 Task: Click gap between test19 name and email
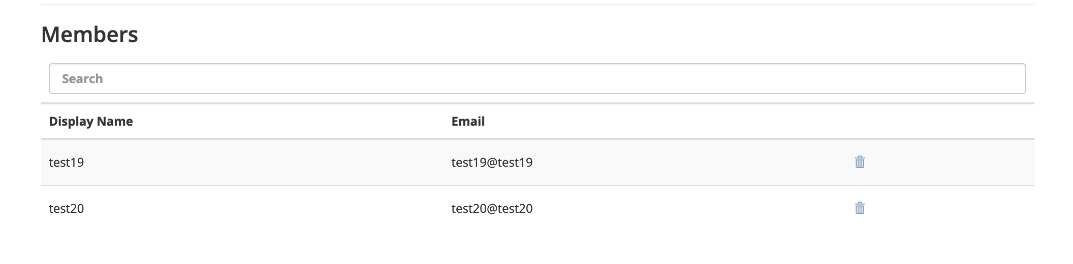264,163
